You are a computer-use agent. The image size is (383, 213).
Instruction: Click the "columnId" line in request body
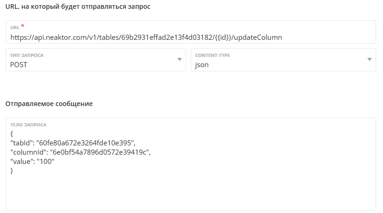[x=81, y=152]
